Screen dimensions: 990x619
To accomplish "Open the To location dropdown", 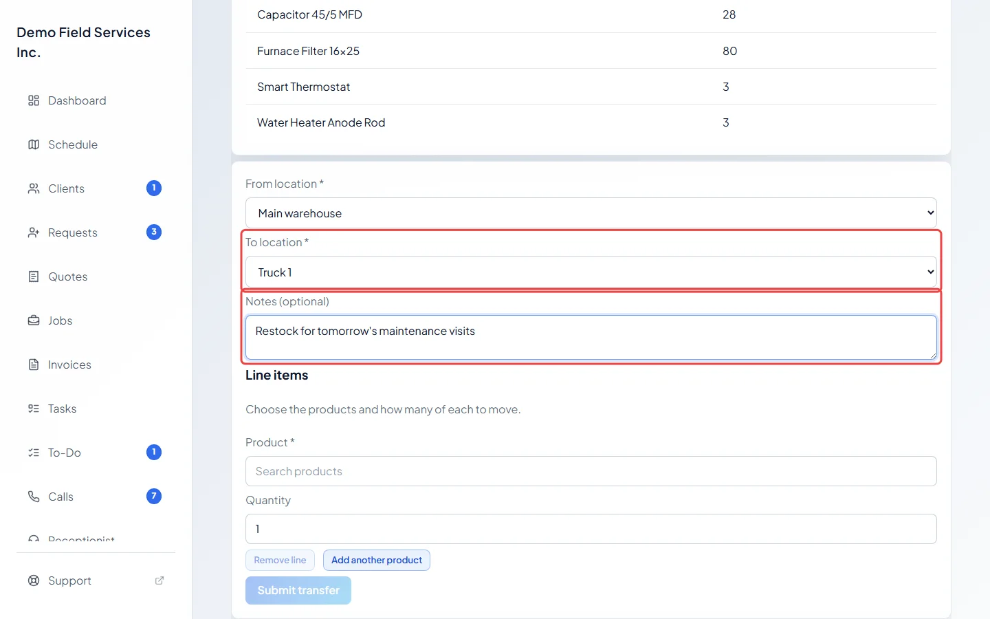I will (x=591, y=272).
